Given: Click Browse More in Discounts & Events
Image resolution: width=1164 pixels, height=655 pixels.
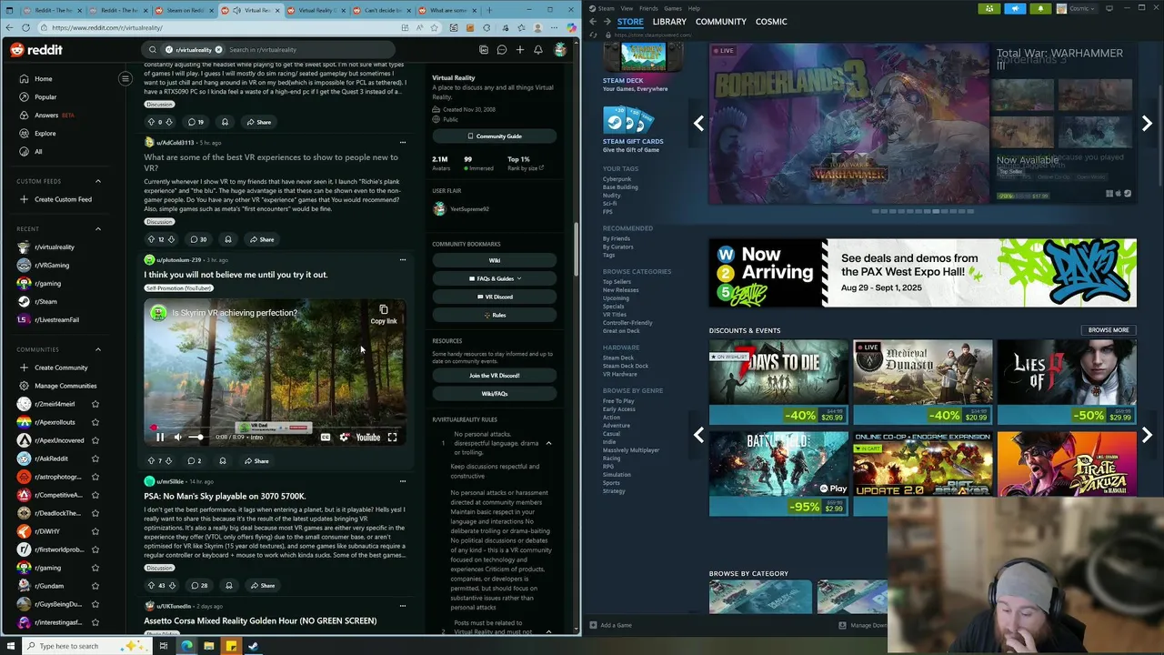Looking at the screenshot, I should coord(1109,330).
